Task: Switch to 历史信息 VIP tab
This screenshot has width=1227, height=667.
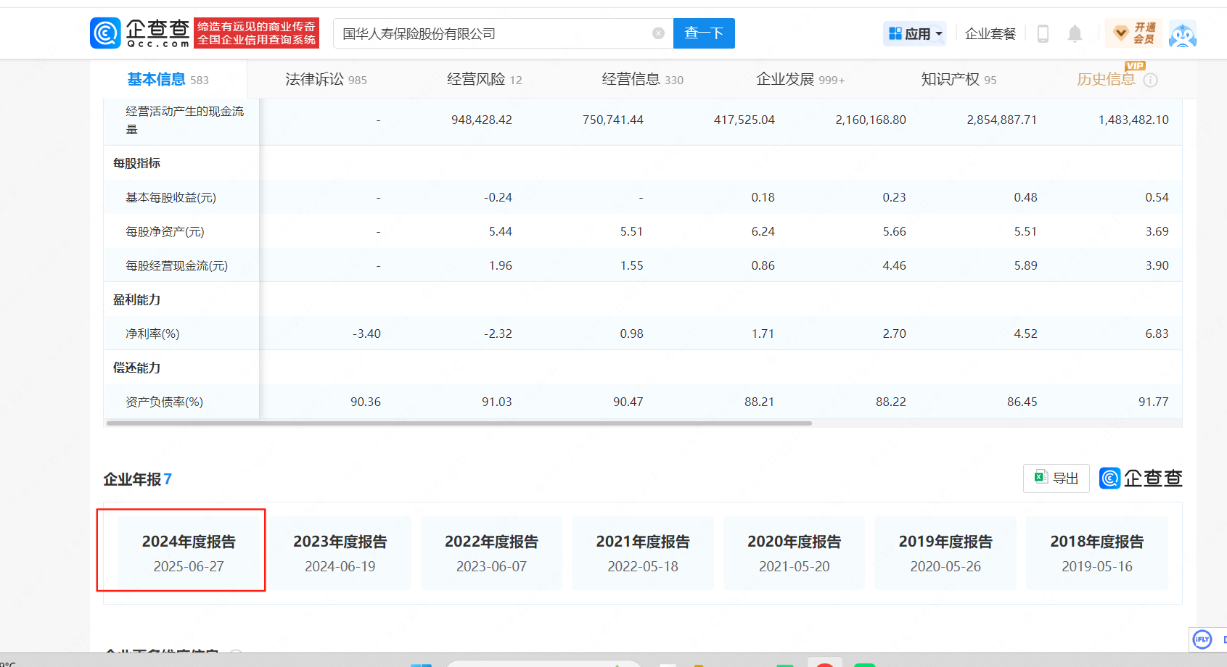Action: (x=1106, y=79)
